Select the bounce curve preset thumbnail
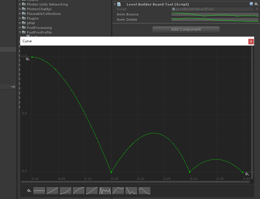 [x=131, y=191]
